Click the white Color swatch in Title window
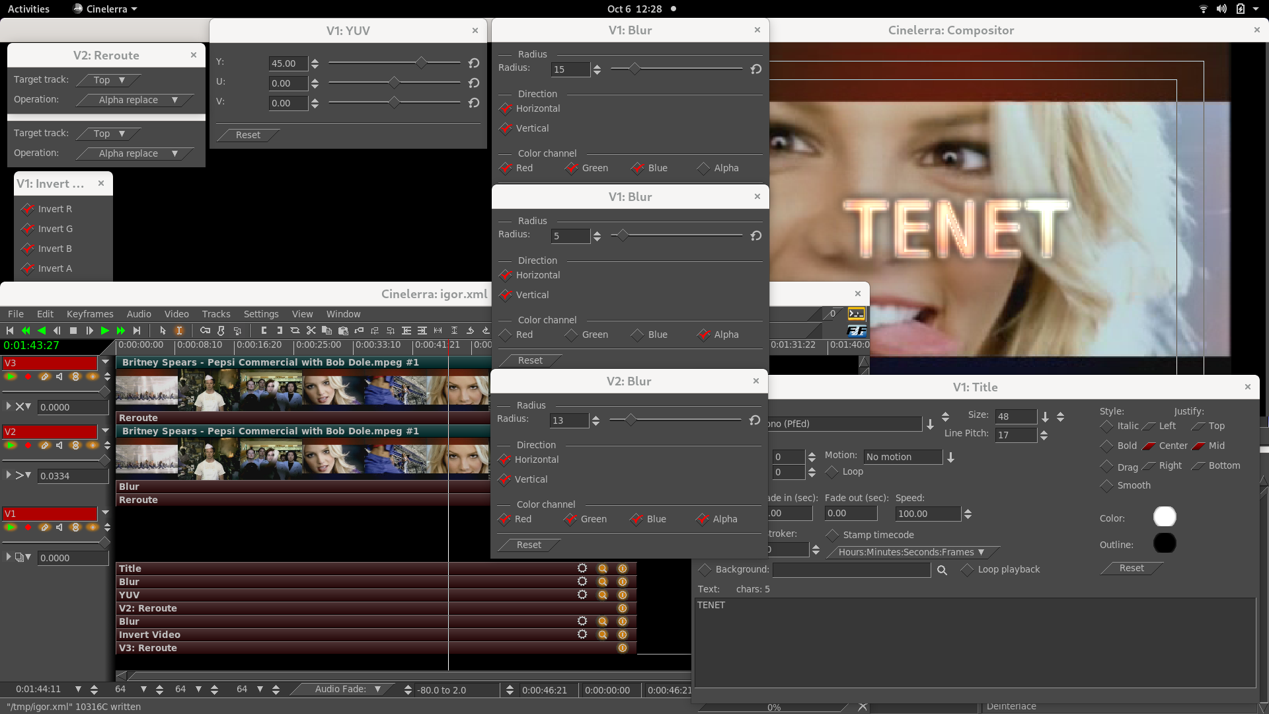Image resolution: width=1269 pixels, height=714 pixels. pos(1165,517)
